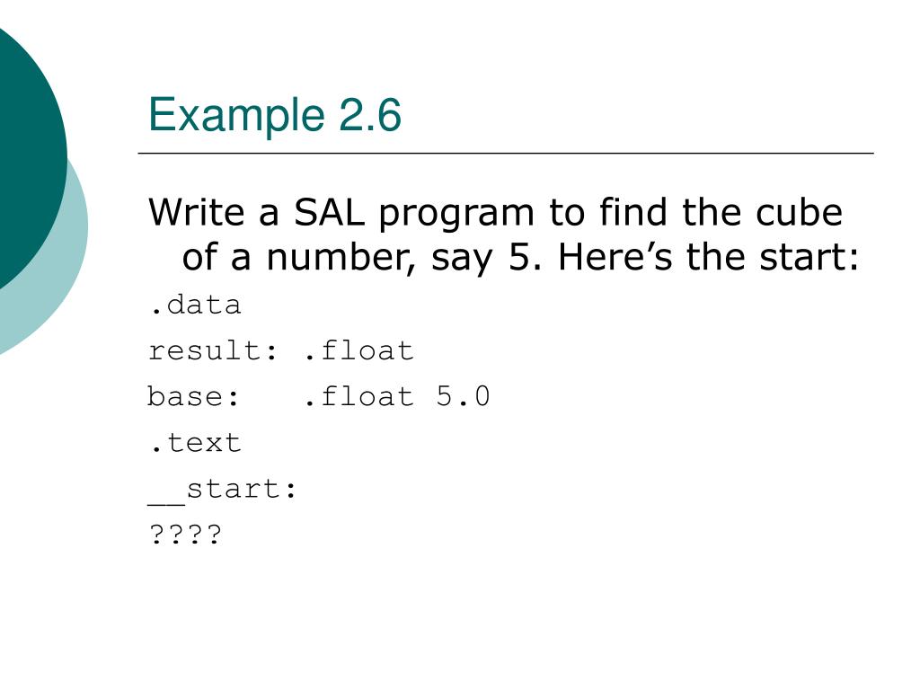920x690 pixels.
Task: Click the word "Write" starting the instructions
Action: coord(197,212)
